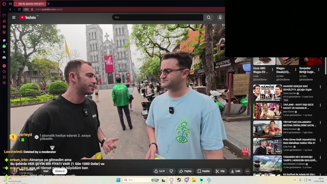The image size is (327, 184).
Task: Open Task View from taskbar
Action: click(163, 180)
